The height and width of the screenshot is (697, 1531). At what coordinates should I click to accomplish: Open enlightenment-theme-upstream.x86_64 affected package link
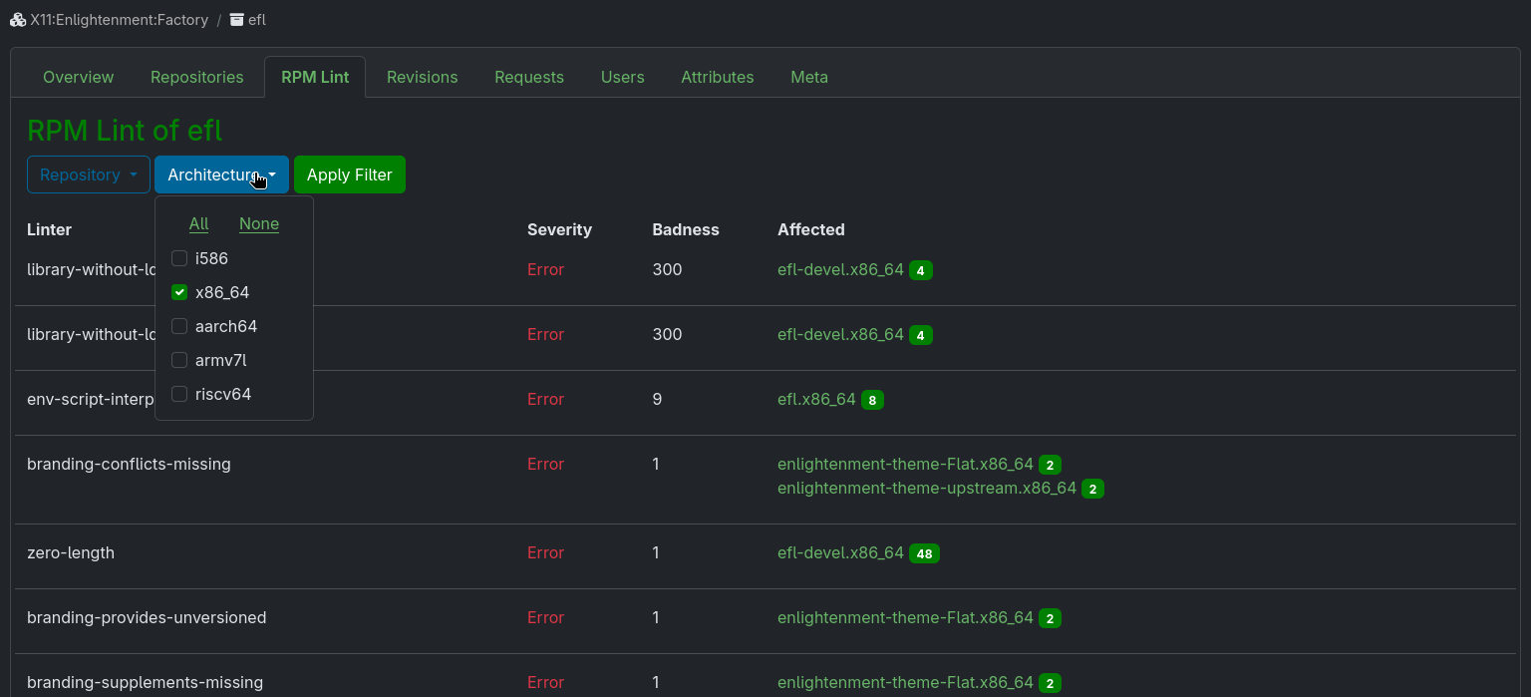pyautogui.click(x=926, y=489)
